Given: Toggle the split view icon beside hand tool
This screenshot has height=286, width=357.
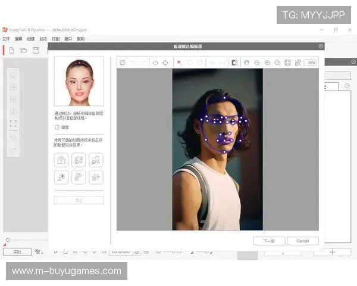Looking at the screenshot, I should (234, 63).
